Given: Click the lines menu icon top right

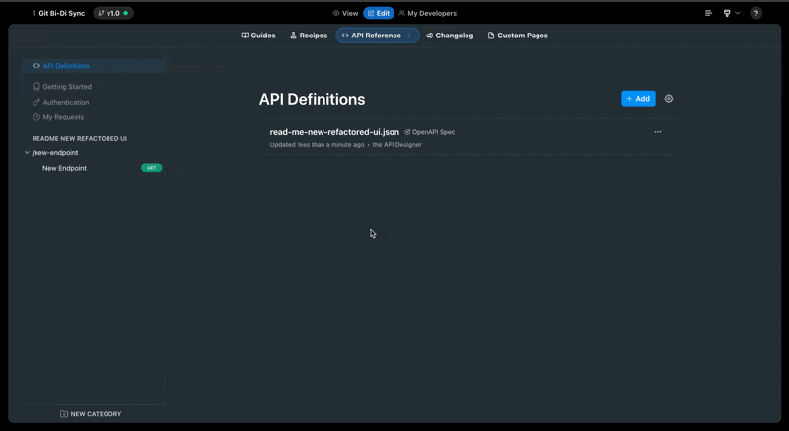Looking at the screenshot, I should coord(708,13).
